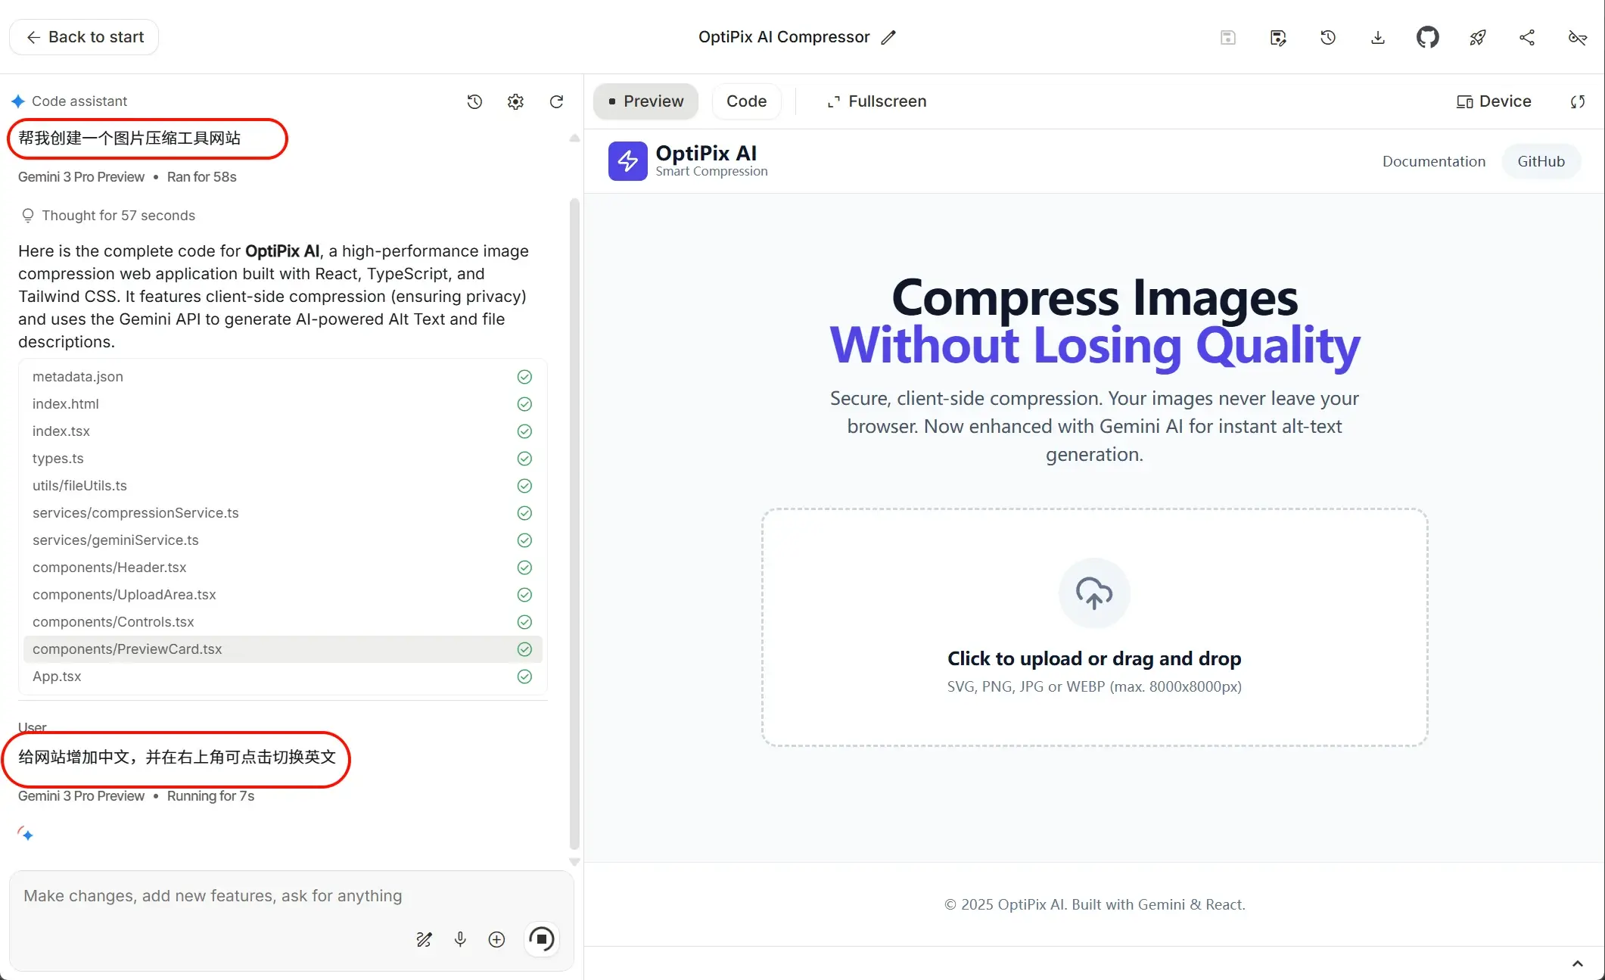The width and height of the screenshot is (1605, 980).
Task: Stop the running generation button
Action: click(542, 939)
